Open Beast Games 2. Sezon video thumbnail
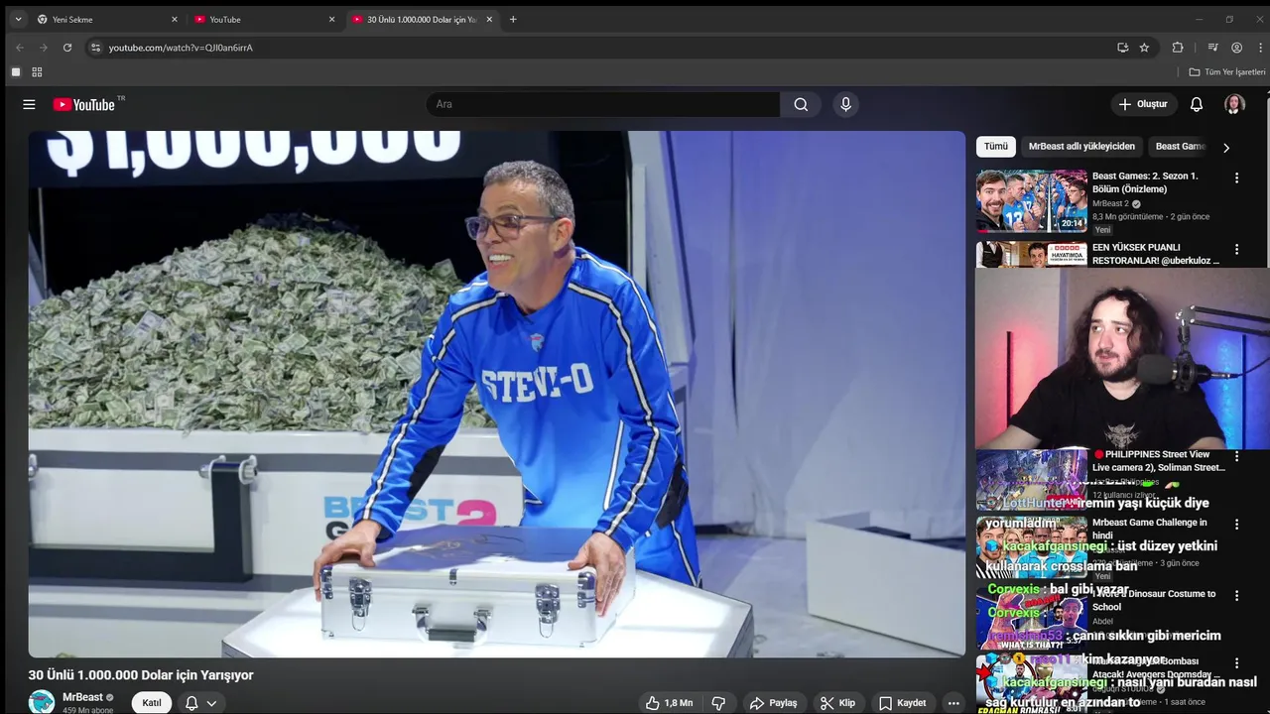1270x714 pixels. (1032, 201)
